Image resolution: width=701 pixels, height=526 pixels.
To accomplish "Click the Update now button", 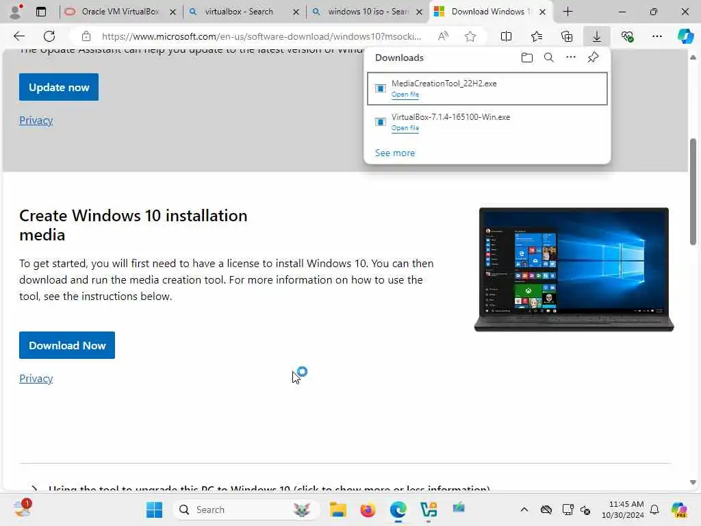I will (x=59, y=87).
